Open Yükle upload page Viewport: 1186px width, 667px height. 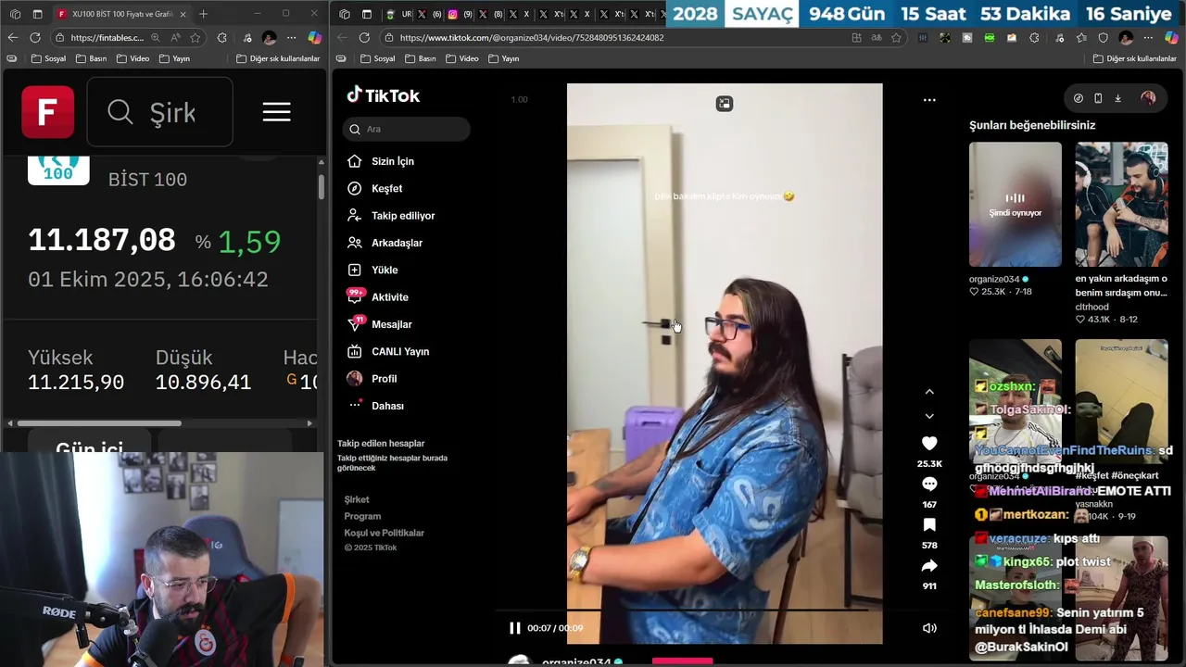(372, 270)
